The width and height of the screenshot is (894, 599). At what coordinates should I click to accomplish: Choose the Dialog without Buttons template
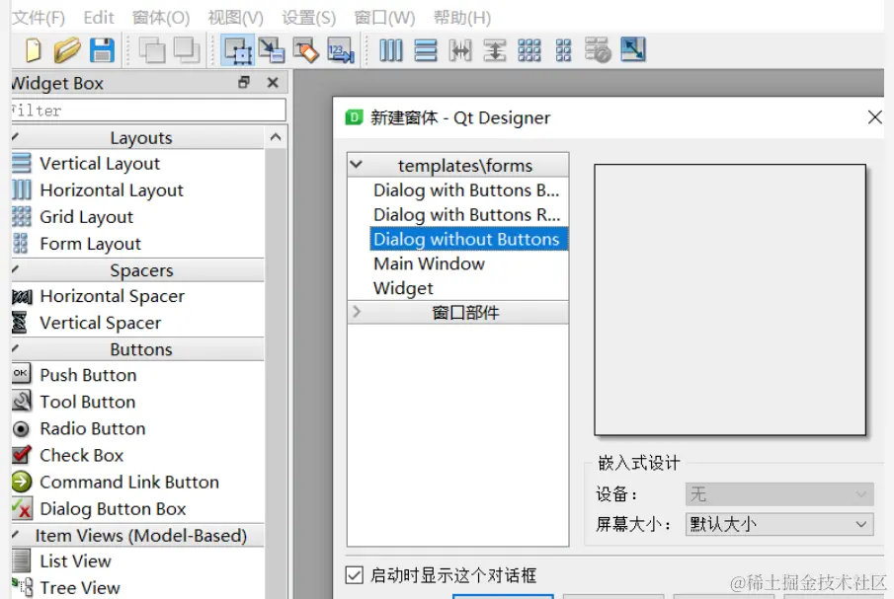point(467,239)
